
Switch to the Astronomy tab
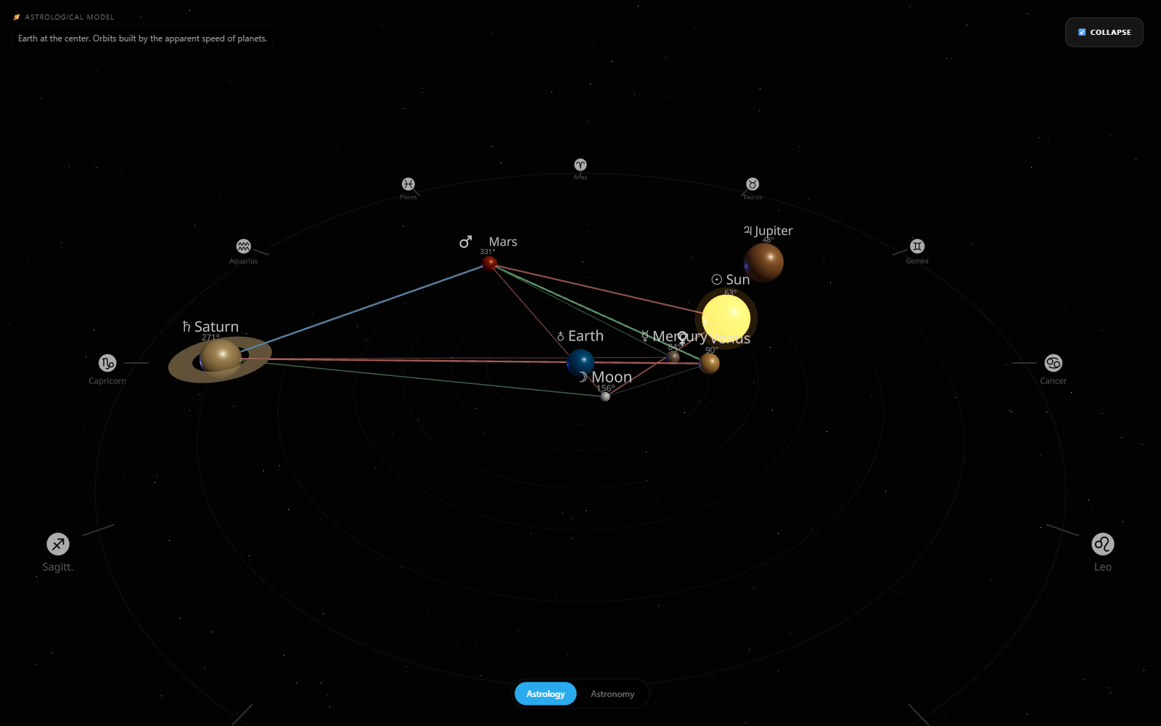612,694
